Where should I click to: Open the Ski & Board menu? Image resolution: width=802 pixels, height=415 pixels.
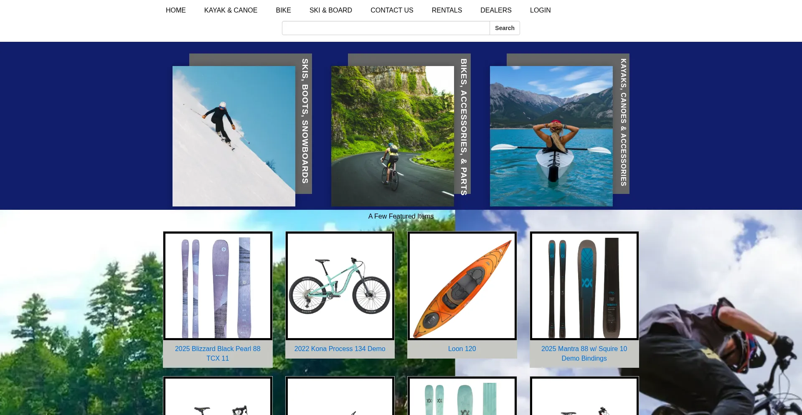[330, 10]
